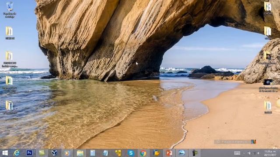Open the volume speaker tray icon
This screenshot has width=280, height=157.
click(x=258, y=153)
